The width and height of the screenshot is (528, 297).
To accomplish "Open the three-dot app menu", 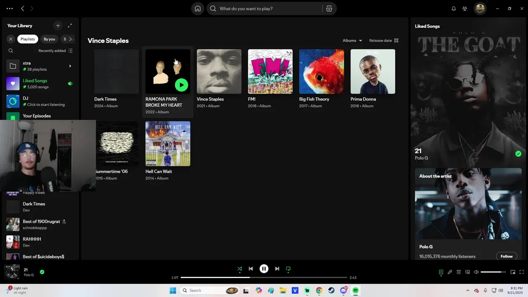I will 9,9.
